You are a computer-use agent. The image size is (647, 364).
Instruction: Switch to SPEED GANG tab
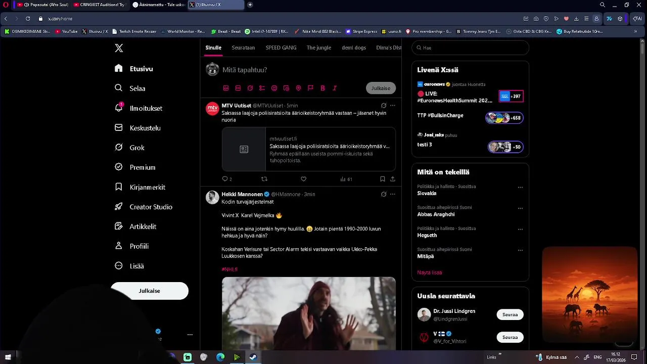coord(281,48)
